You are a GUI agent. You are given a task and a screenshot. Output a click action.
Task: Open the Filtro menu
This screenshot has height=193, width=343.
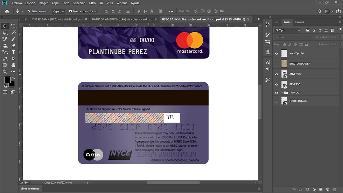92,3
